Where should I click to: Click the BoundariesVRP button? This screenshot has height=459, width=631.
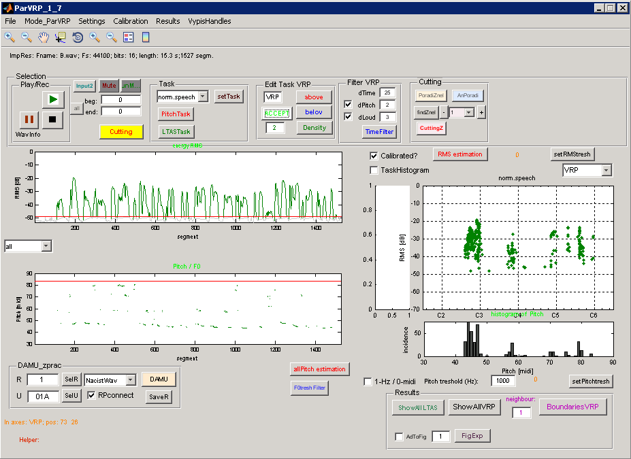coord(572,407)
